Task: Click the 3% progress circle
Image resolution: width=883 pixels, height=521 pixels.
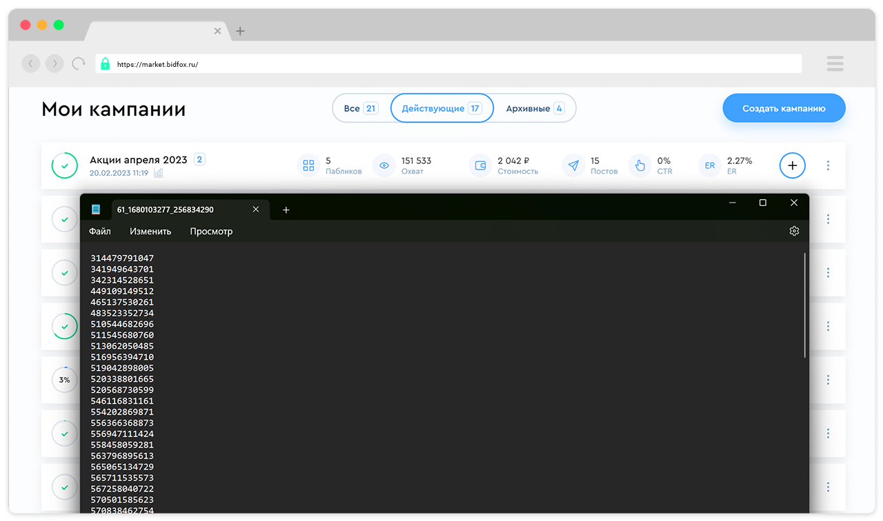Action: 65,380
